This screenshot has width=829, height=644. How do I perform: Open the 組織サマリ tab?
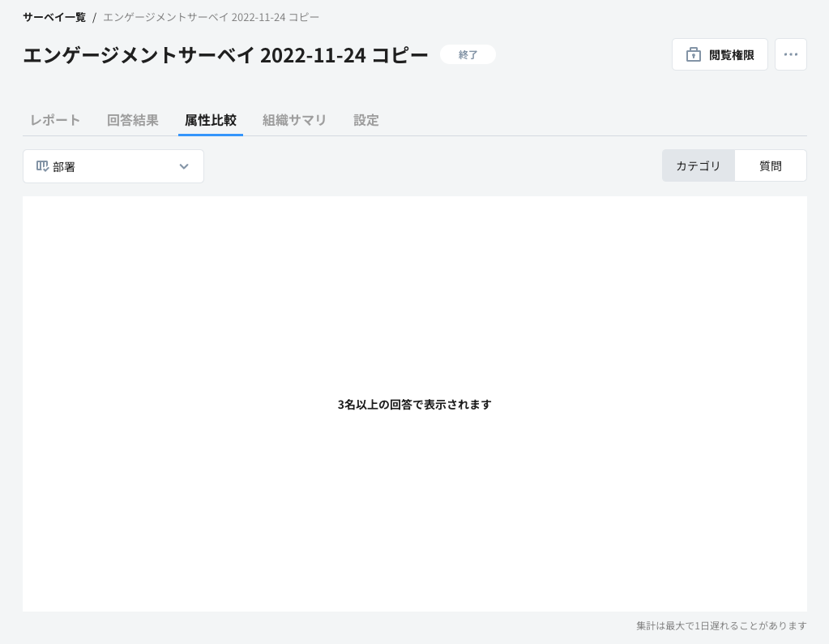pos(294,120)
